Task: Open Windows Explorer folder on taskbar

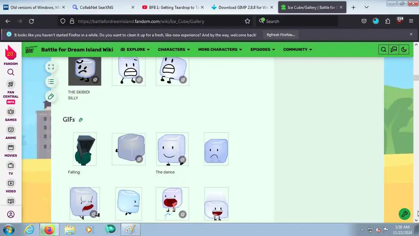Action: tap(69, 230)
